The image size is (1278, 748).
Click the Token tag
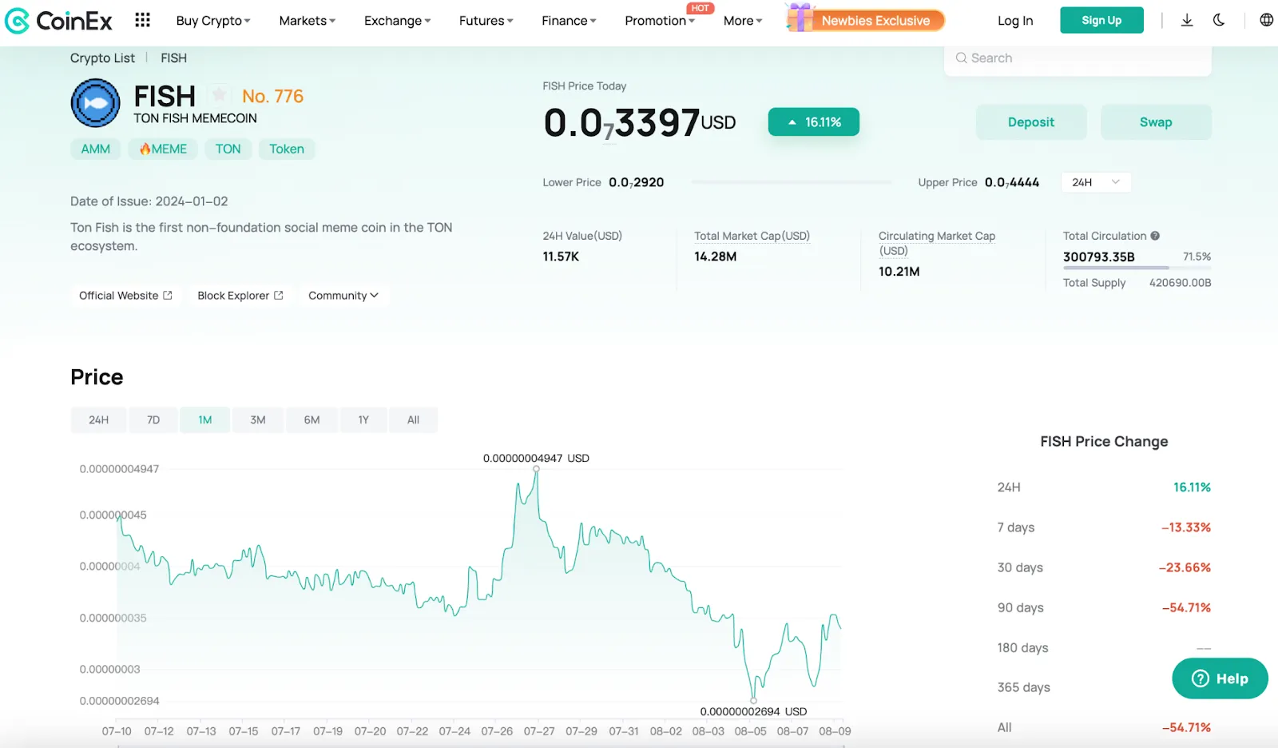[x=287, y=149]
